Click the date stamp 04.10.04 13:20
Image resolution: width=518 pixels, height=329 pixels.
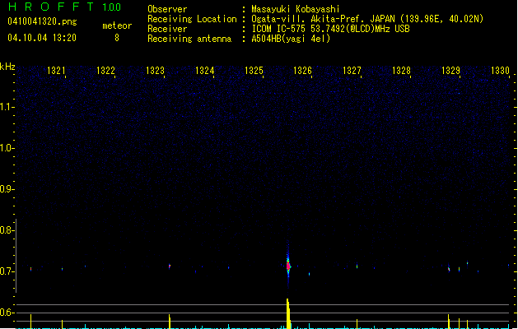pyautogui.click(x=42, y=38)
